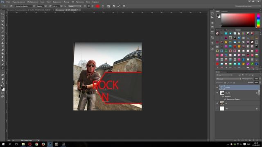Select the Dodge tool
Image resolution: width=262 pixels, height=147 pixels.
[2, 60]
